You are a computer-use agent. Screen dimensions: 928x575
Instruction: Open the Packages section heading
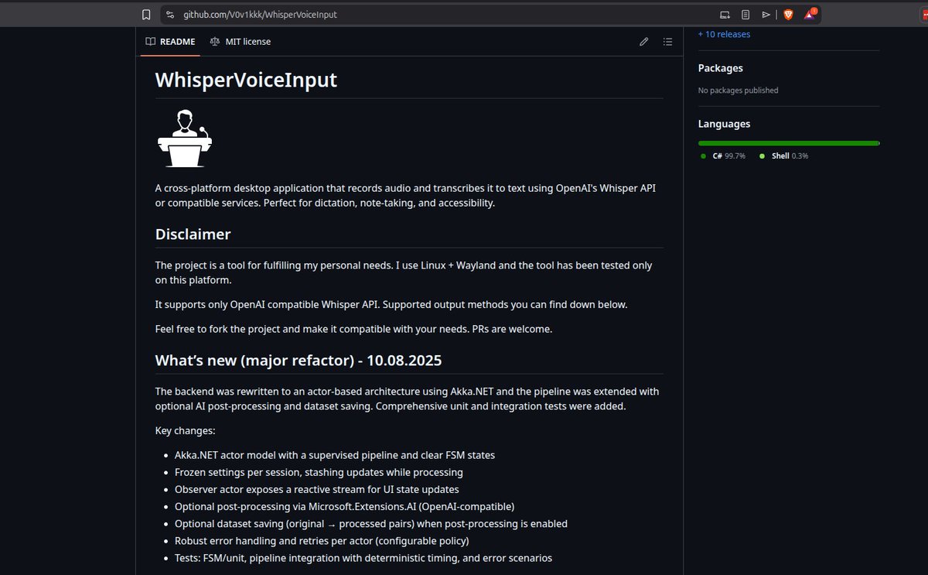pyautogui.click(x=720, y=68)
